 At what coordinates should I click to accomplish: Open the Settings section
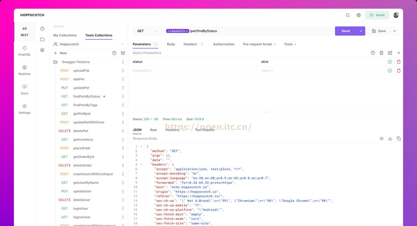point(24,109)
